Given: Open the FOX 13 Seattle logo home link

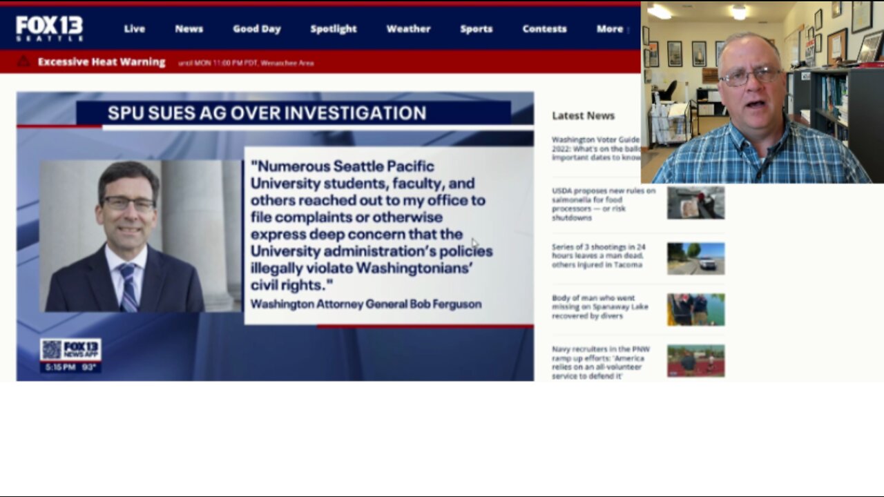Looking at the screenshot, I should coord(50,28).
